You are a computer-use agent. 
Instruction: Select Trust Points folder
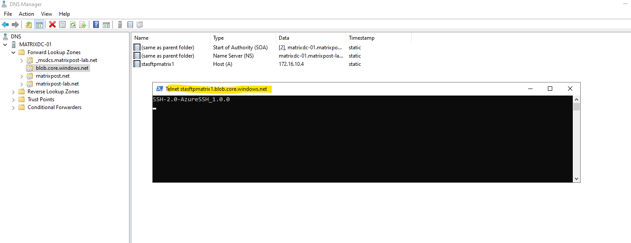pyautogui.click(x=41, y=99)
